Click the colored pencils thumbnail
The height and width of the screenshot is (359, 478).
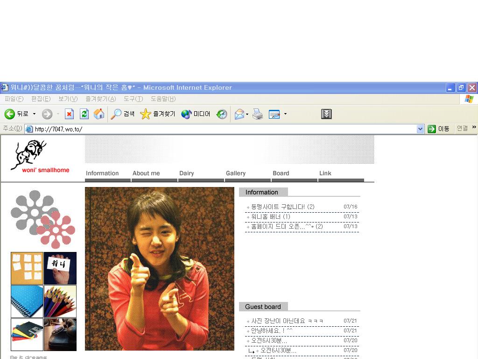pos(60,302)
